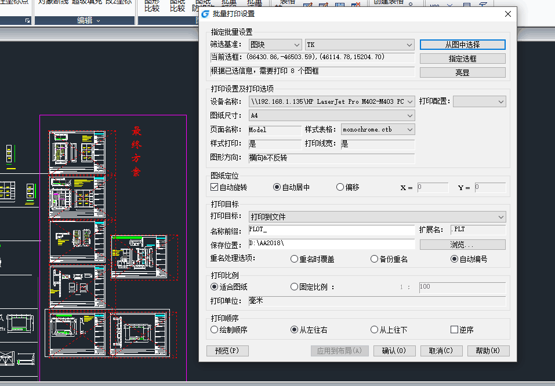Image resolution: width=555 pixels, height=386 pixels.
Task: Open help with the 帮助(H) button
Action: pyautogui.click(x=488, y=351)
